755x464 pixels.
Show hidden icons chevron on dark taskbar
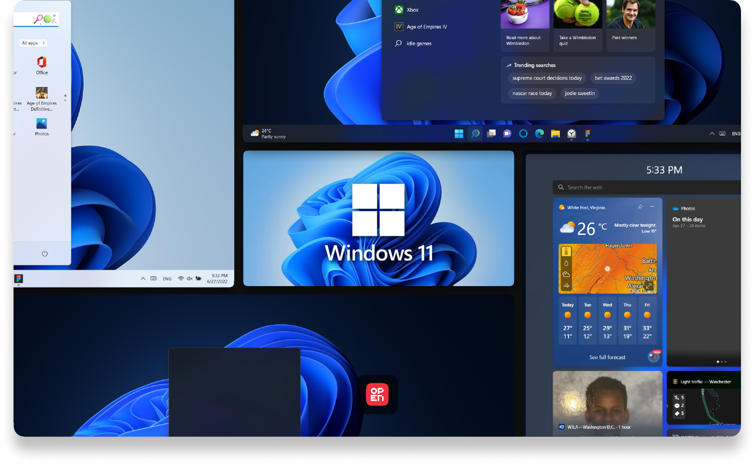(712, 134)
